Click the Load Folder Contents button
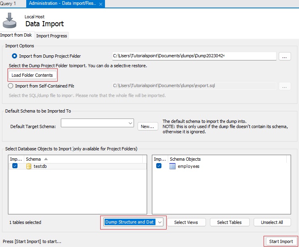Viewport: 299px width, 247px height. point(32,75)
